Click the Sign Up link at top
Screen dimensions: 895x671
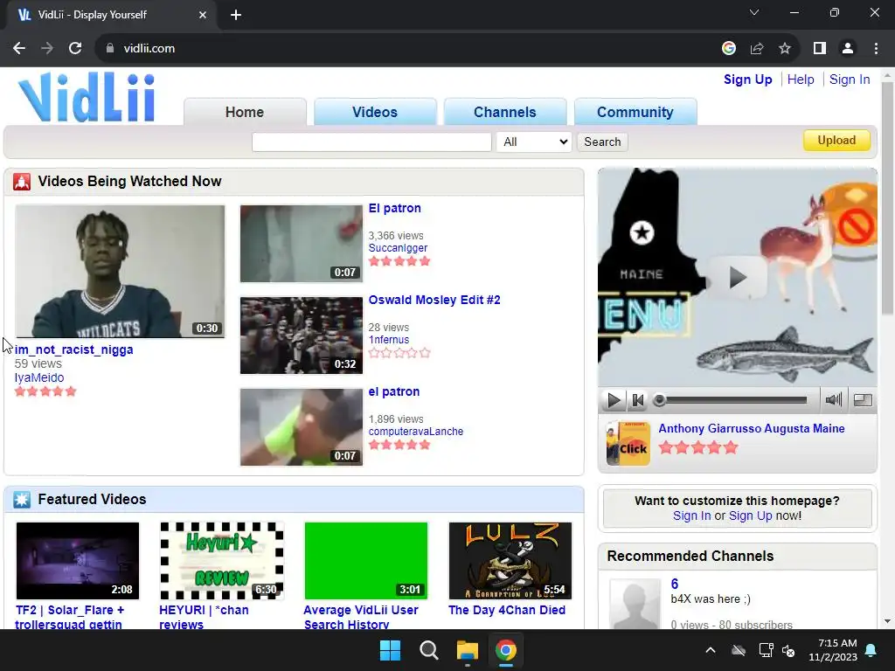[748, 80]
